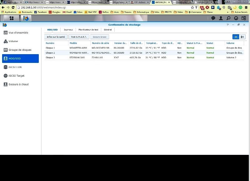Click the Storage Manager taskbar icon

pos(26,18)
